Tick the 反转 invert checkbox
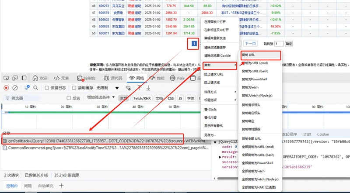Viewport: 350px width, 193px height. pyautogui.click(x=69, y=98)
